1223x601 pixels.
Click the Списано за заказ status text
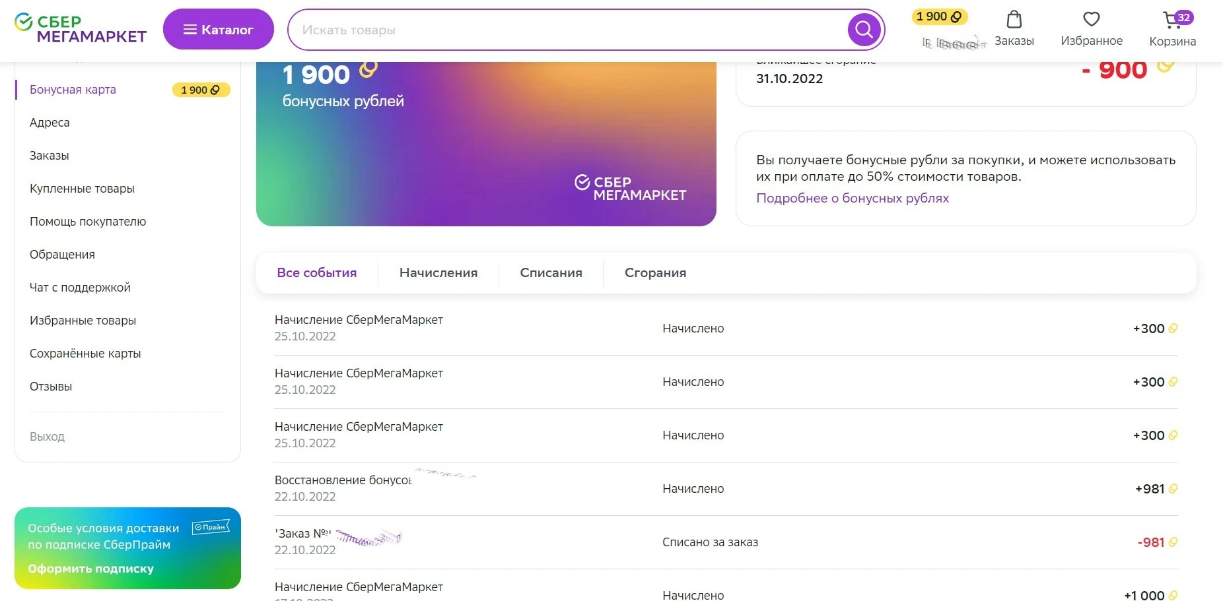pyautogui.click(x=710, y=542)
